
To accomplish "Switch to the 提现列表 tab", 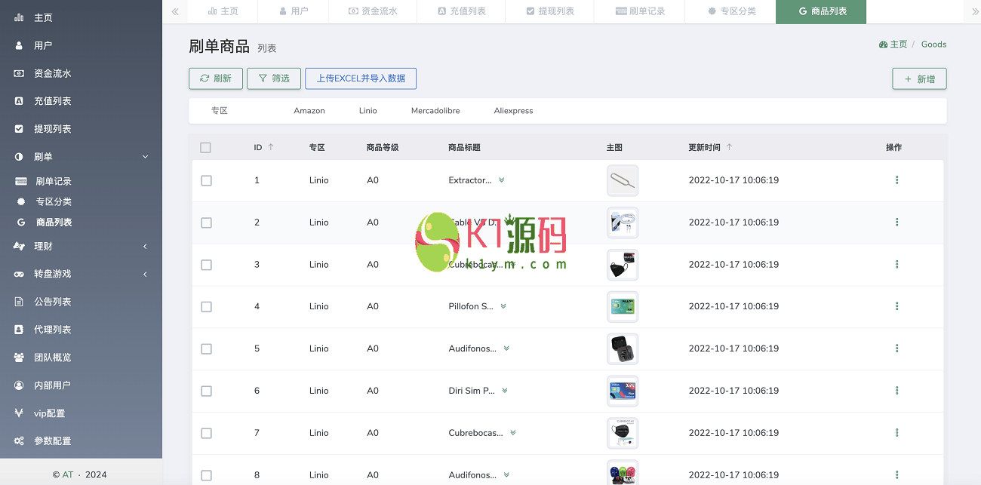I will point(550,11).
